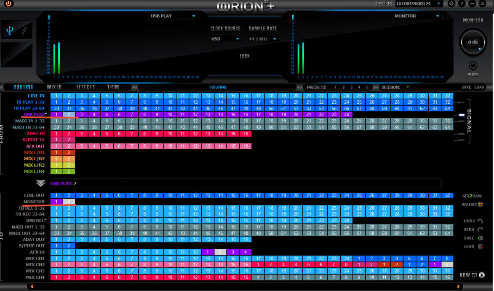Select preset 4
The height and width of the screenshot is (291, 494).
[x=359, y=87]
